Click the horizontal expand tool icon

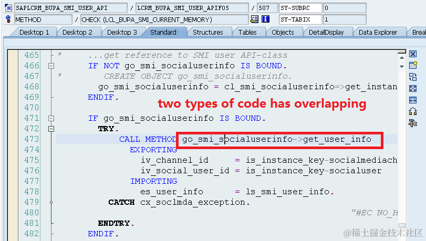413,100
